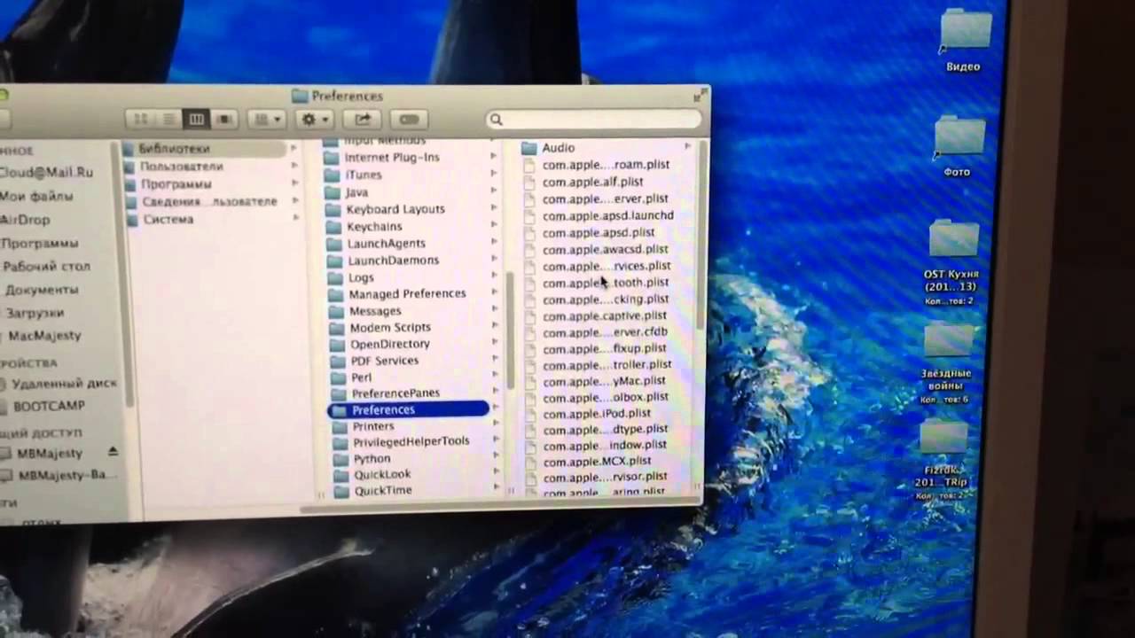Screen dimensions: 1135x638
Task: Open the Видео desktop folder
Action: (x=964, y=42)
